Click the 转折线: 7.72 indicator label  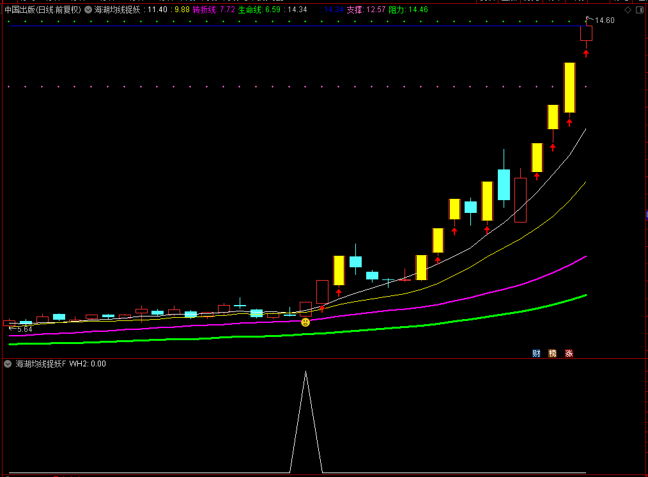[x=213, y=10]
